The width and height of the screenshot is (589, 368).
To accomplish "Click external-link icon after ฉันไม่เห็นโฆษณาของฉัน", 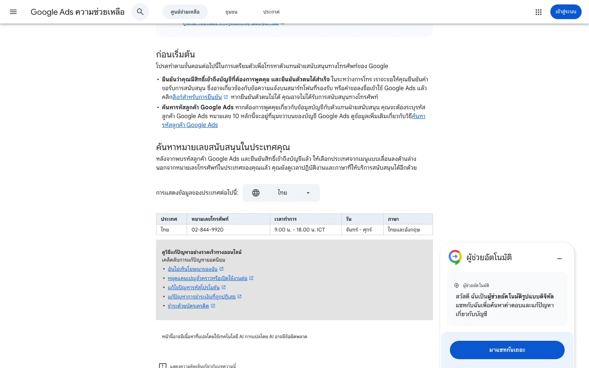I will (222, 269).
